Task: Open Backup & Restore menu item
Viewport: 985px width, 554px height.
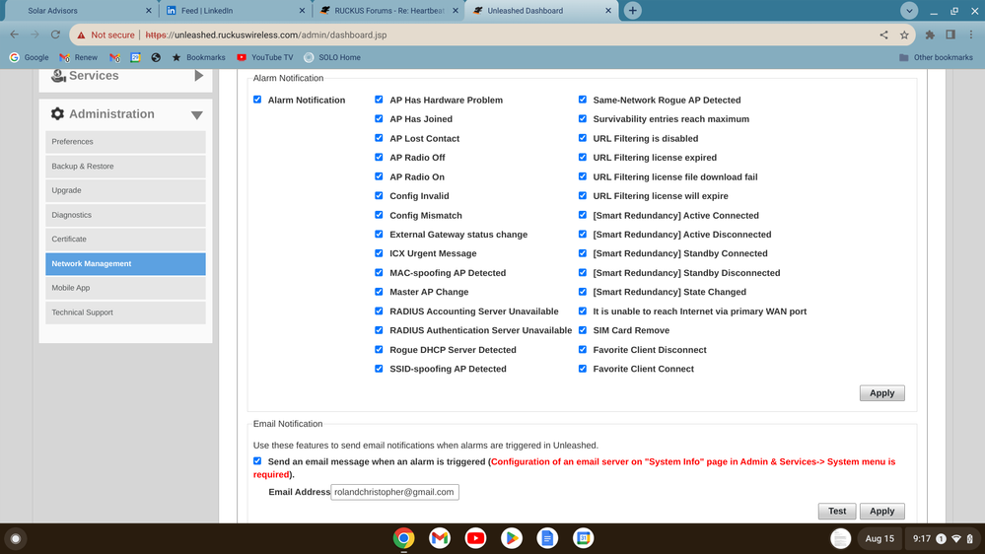Action: pos(125,167)
